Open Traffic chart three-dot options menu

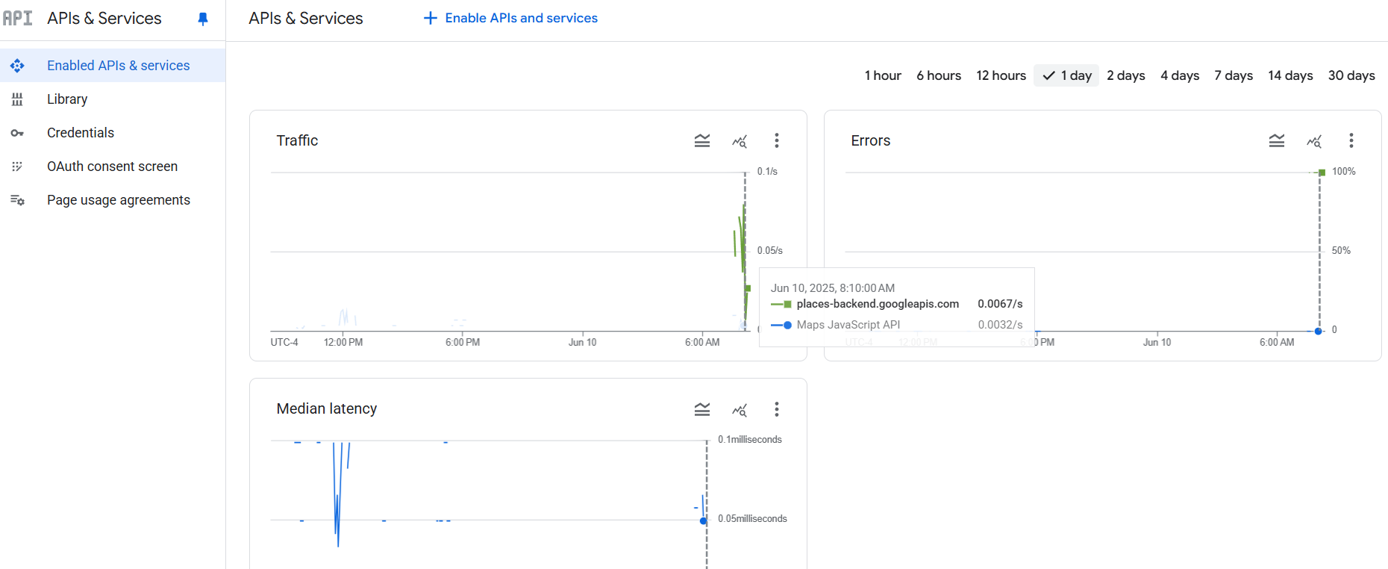[776, 141]
